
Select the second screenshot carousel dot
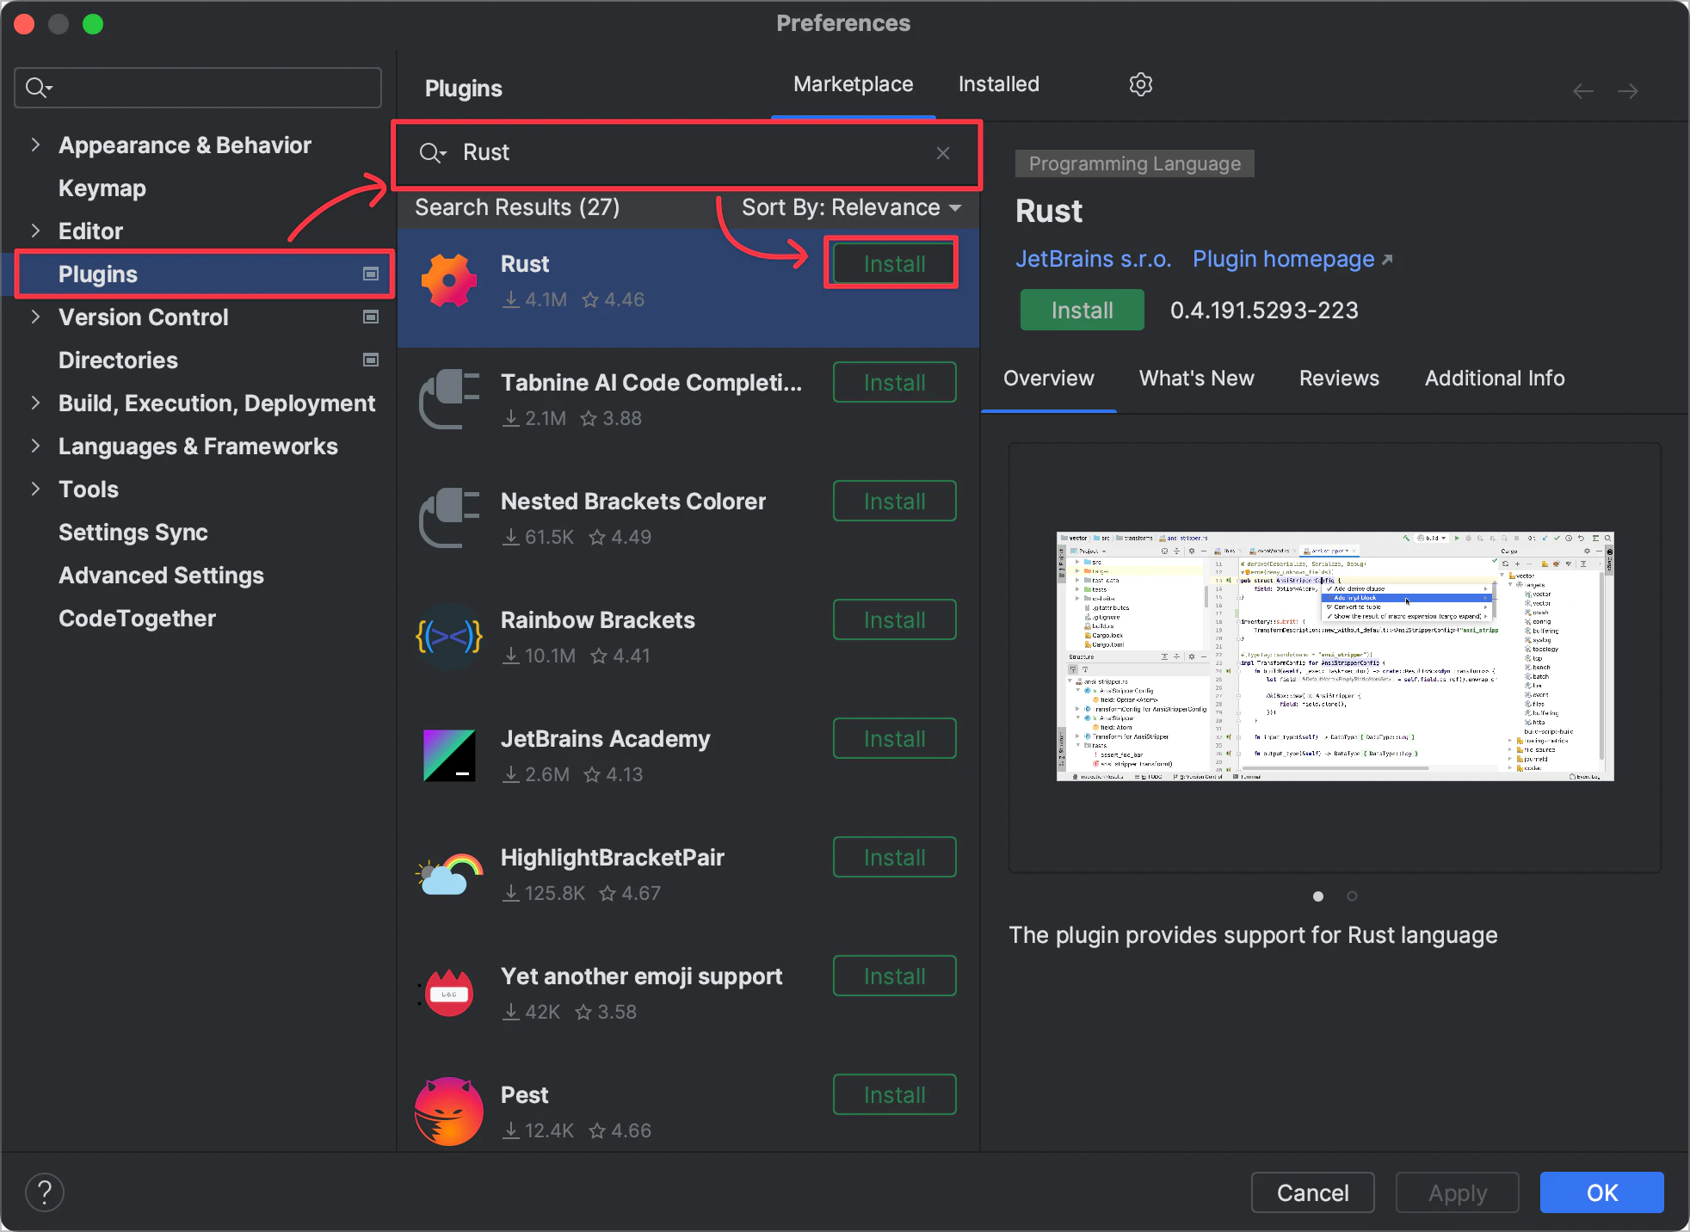(1352, 896)
